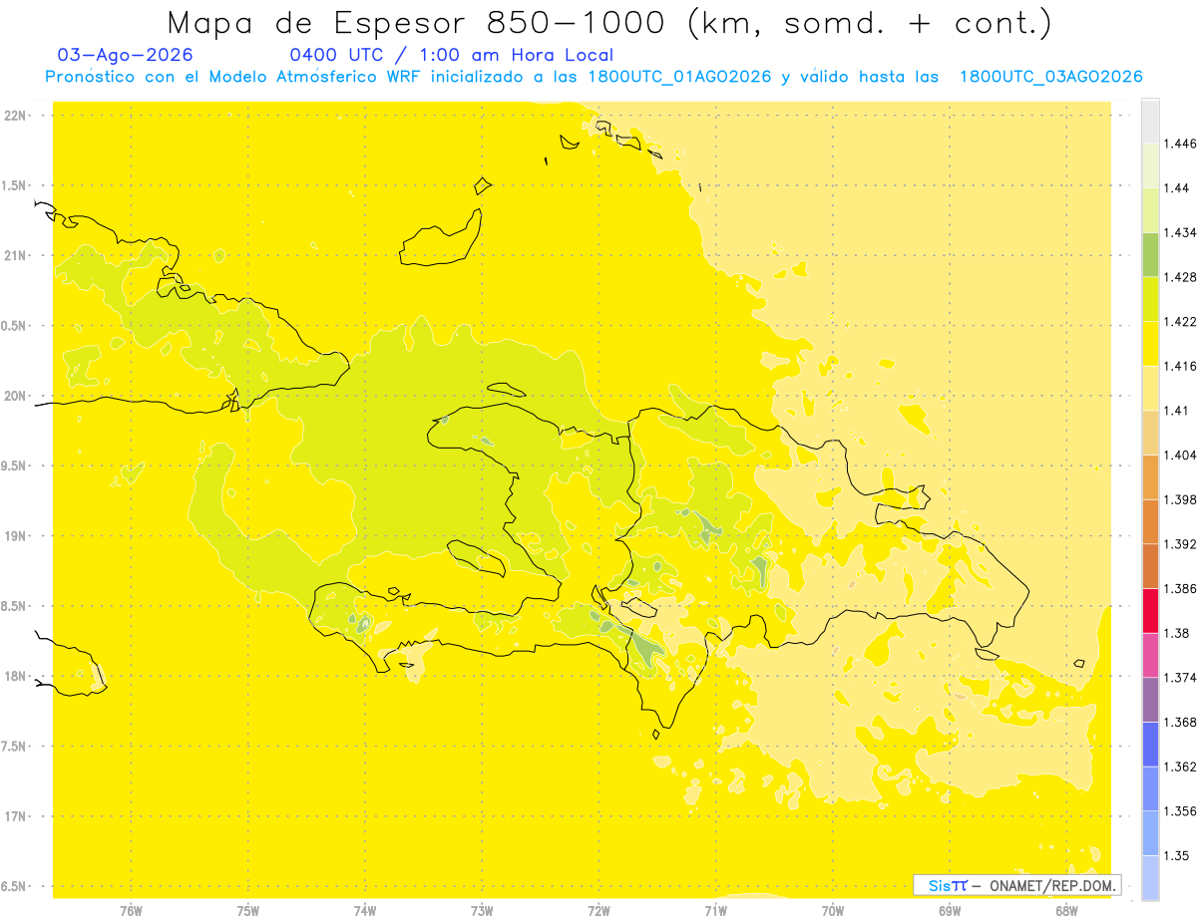Click the '6.5N' latitude axis label
This screenshot has height=924, width=1197.
pyautogui.click(x=15, y=887)
